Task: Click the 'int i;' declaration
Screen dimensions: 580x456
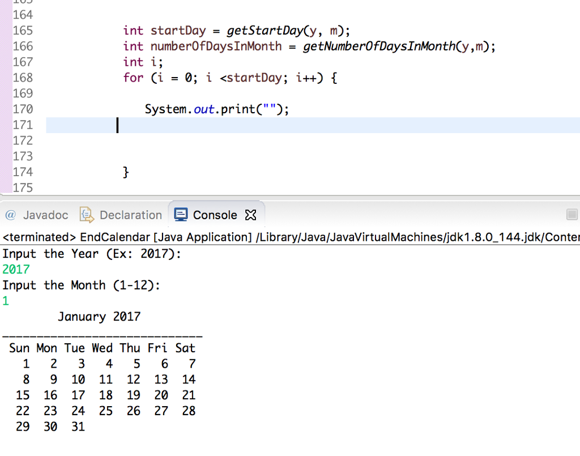Action: [x=143, y=62]
